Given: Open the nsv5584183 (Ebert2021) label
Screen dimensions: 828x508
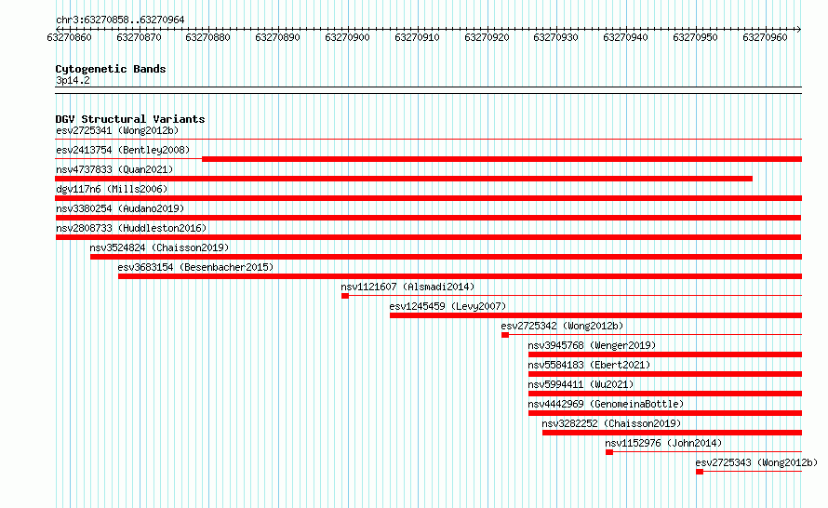Looking at the screenshot, I should (589, 365).
